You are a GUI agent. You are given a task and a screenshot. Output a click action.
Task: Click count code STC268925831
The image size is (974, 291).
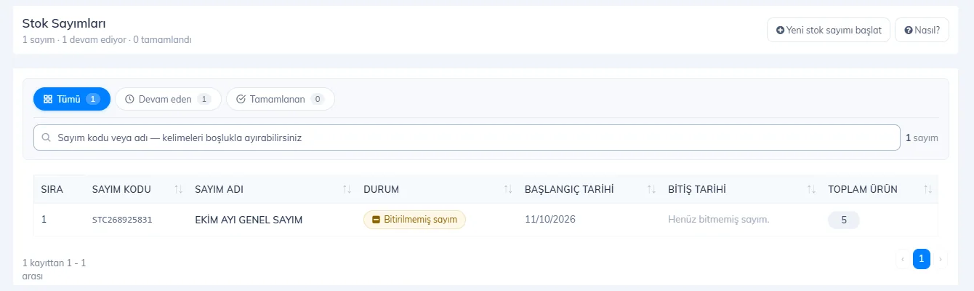(x=122, y=220)
